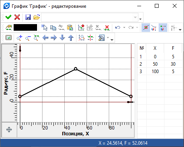Confirm edits with the green checkmark

(x=9, y=17)
